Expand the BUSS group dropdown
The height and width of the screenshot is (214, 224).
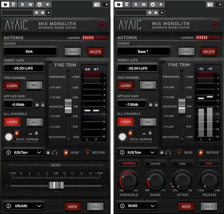pyautogui.click(x=137, y=206)
